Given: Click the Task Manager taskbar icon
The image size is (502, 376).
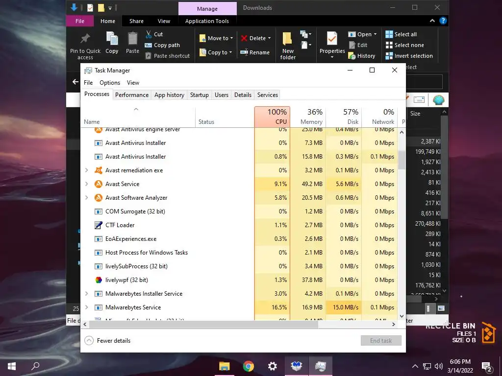Looking at the screenshot, I should (321, 366).
